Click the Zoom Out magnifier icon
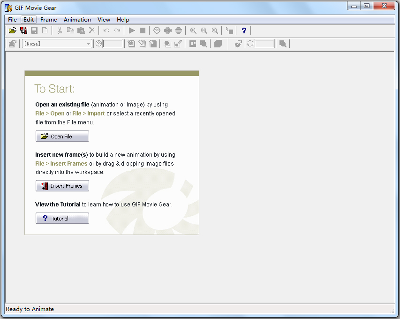Image resolution: width=400 pixels, height=319 pixels. [204, 30]
